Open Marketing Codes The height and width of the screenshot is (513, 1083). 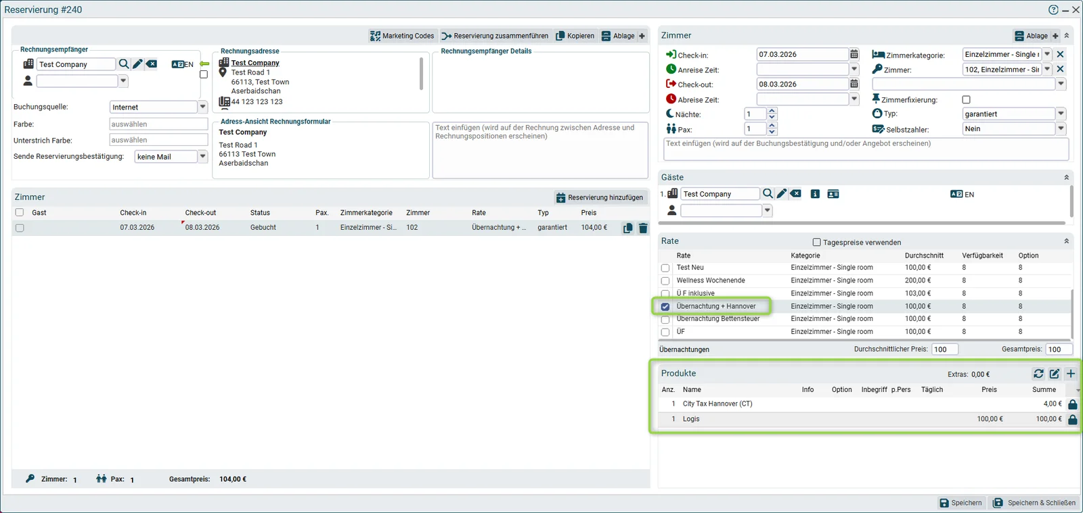(x=402, y=36)
